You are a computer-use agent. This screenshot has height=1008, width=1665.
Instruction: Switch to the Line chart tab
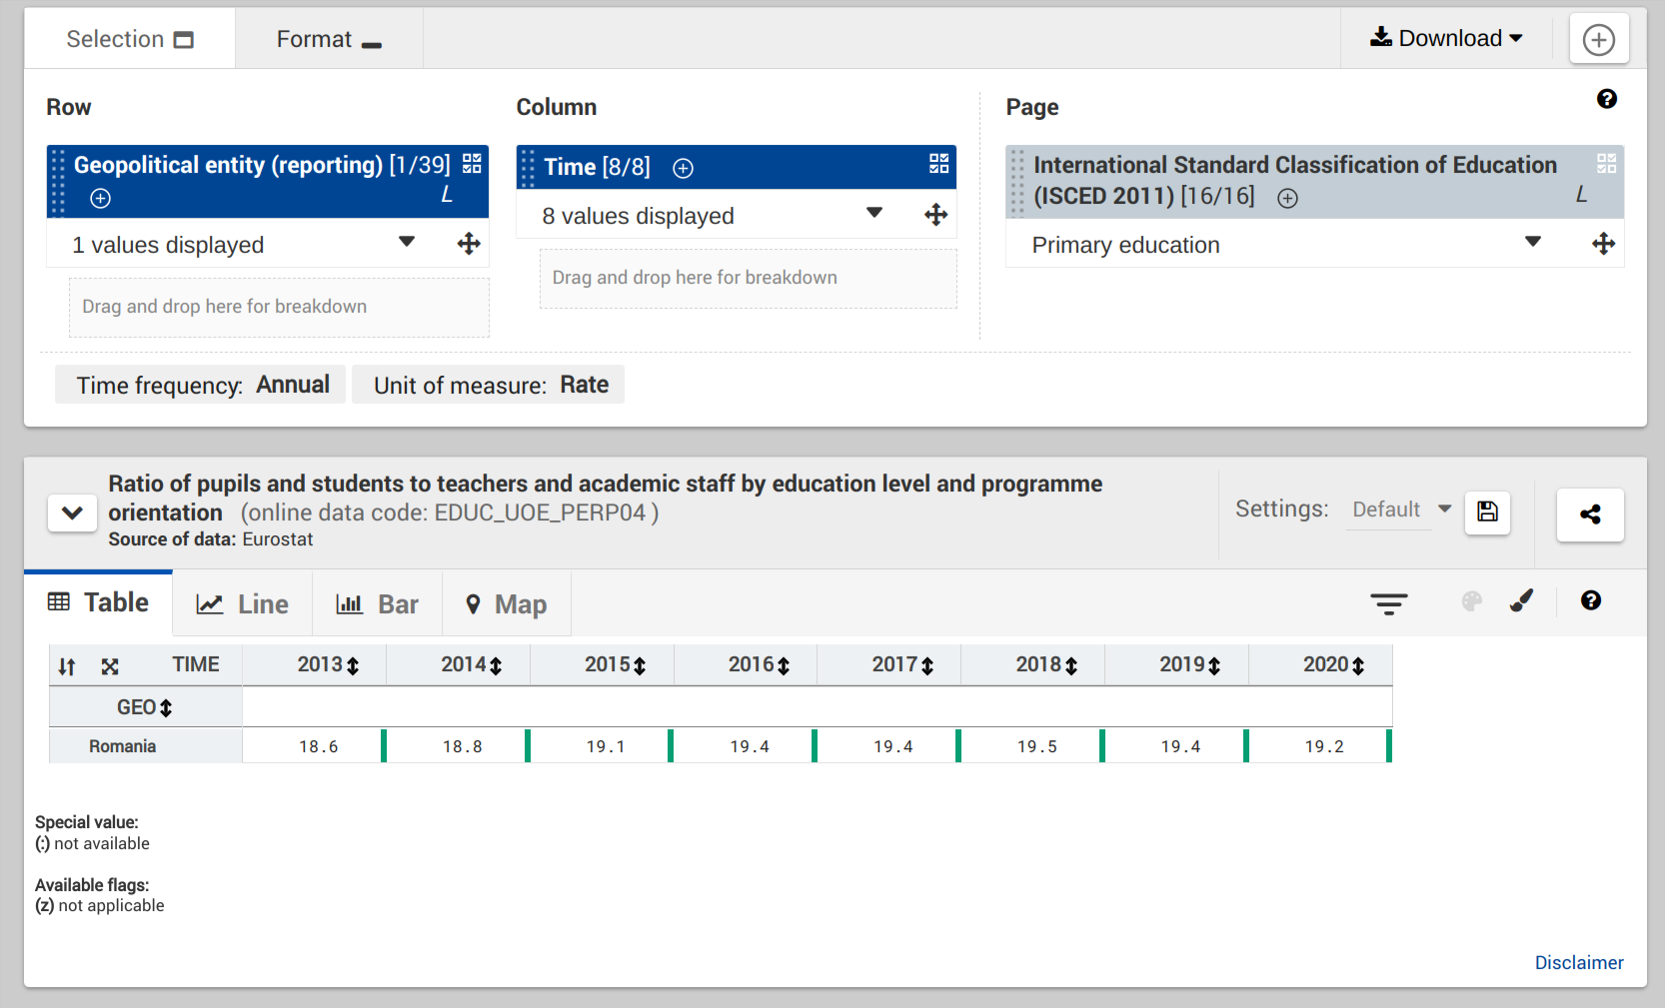pyautogui.click(x=243, y=604)
